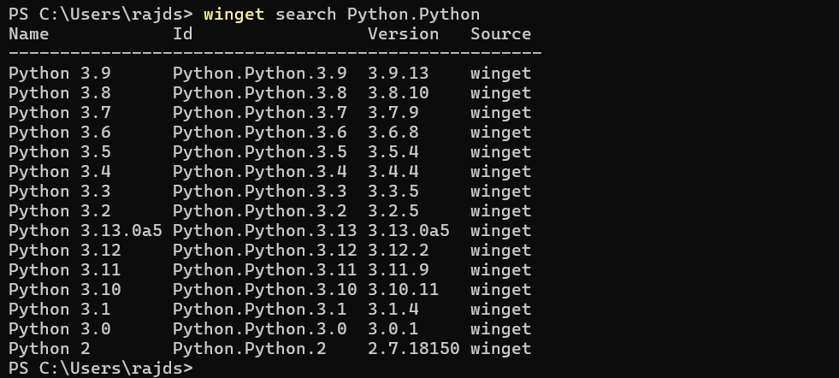This screenshot has width=839, height=378.
Task: Click version "3.2.5"
Action: pos(393,211)
